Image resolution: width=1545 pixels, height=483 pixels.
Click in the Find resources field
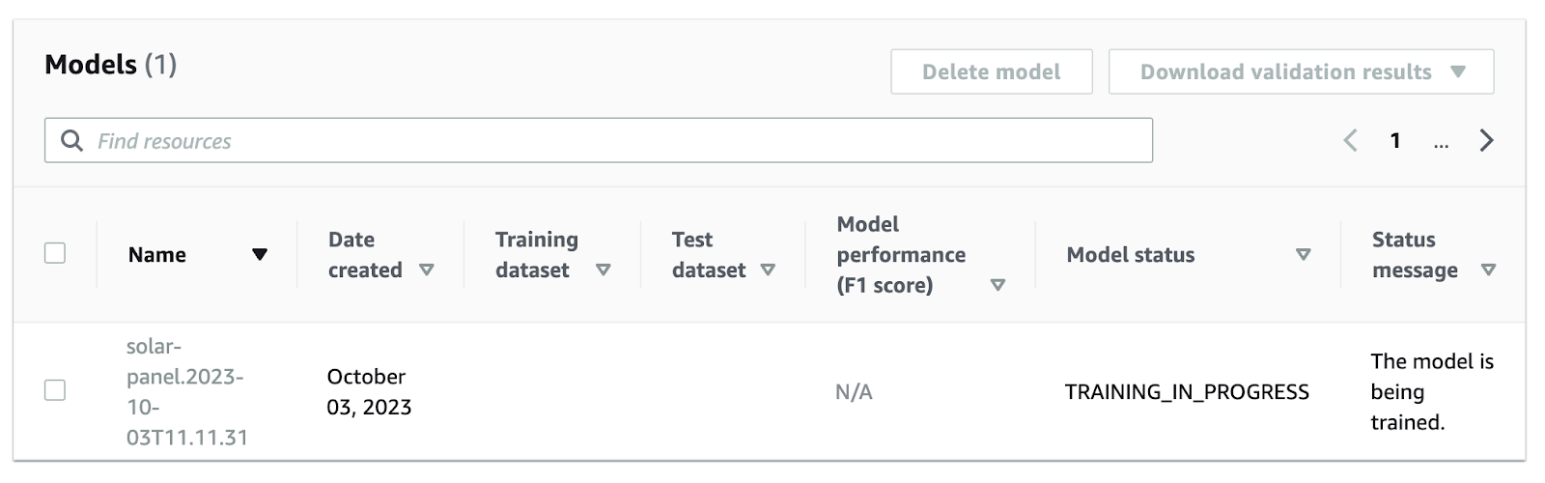[618, 141]
